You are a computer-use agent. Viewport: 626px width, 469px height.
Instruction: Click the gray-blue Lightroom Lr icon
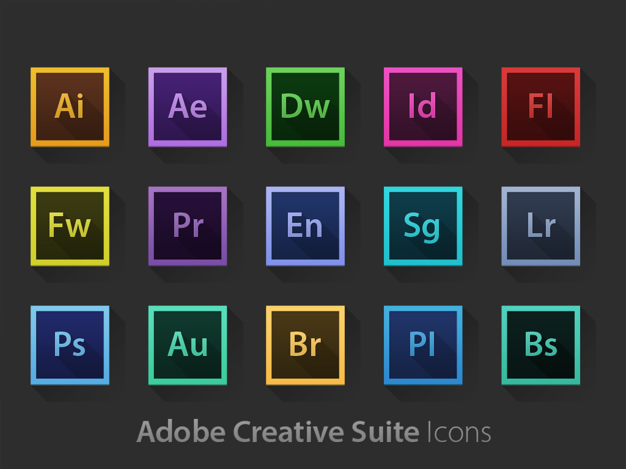[540, 226]
